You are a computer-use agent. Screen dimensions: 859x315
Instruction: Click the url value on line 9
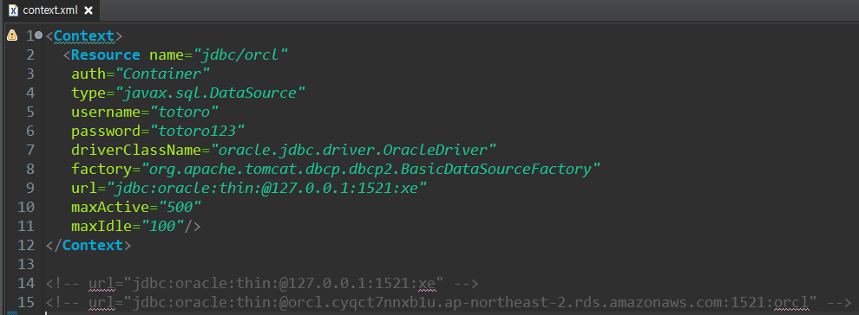click(x=266, y=189)
